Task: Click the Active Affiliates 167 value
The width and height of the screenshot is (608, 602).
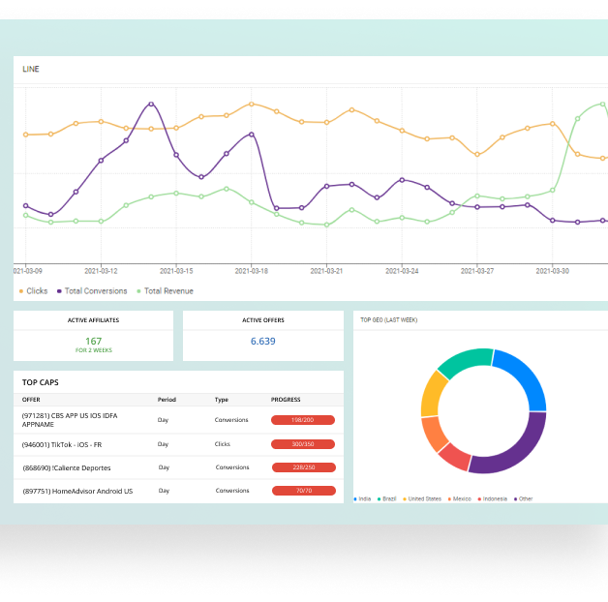Action: 93,341
